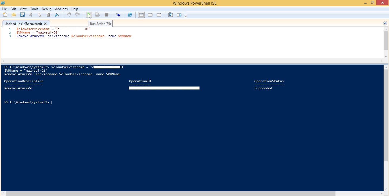This screenshot has width=389, height=196.
Task: Run Script with green play icon
Action: (x=89, y=15)
